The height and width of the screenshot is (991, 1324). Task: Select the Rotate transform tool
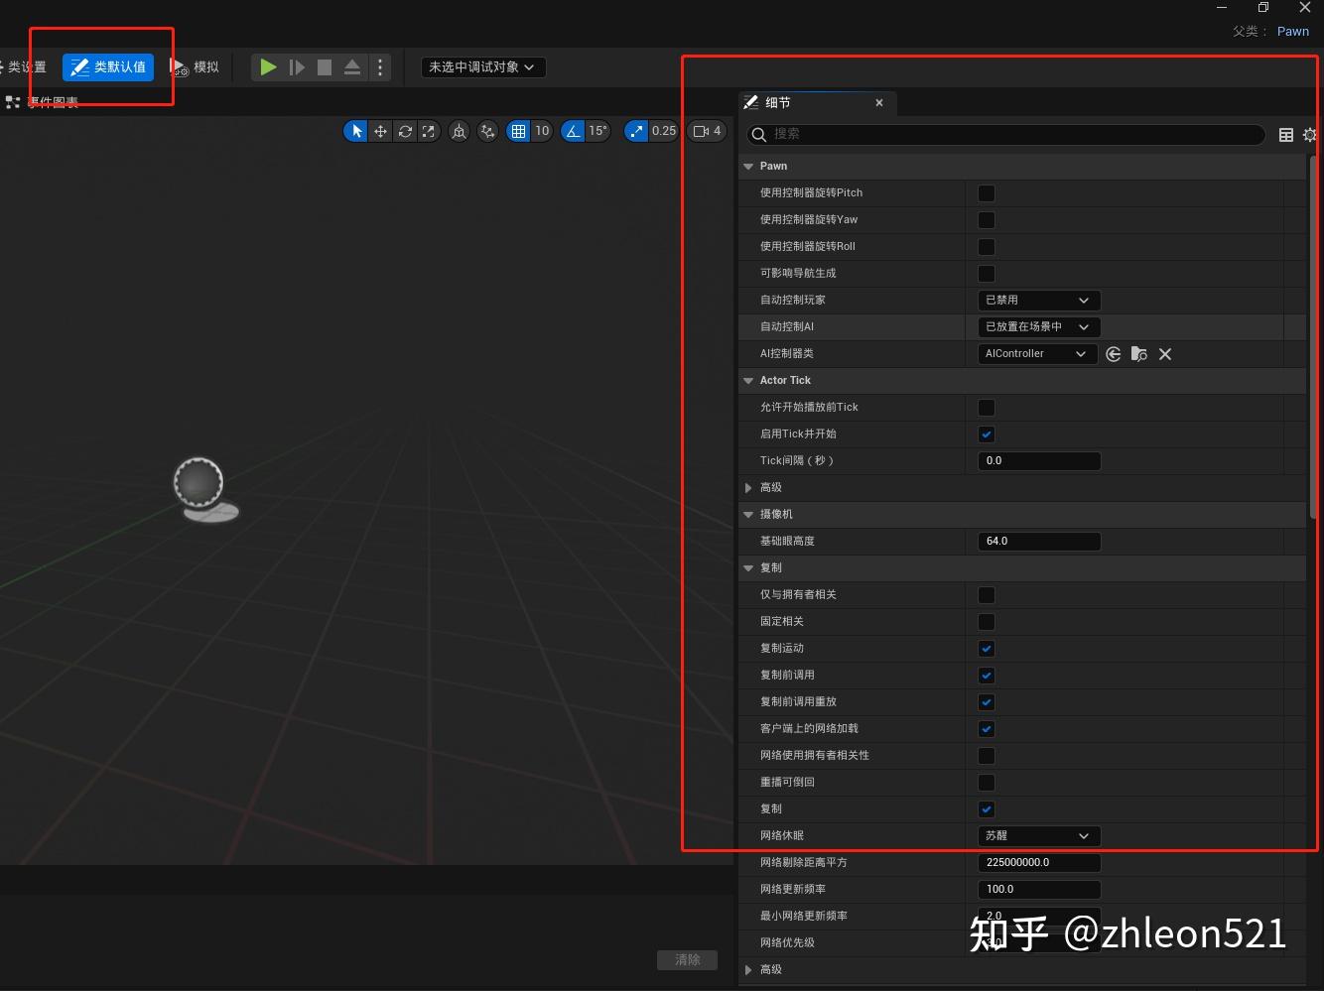(405, 130)
